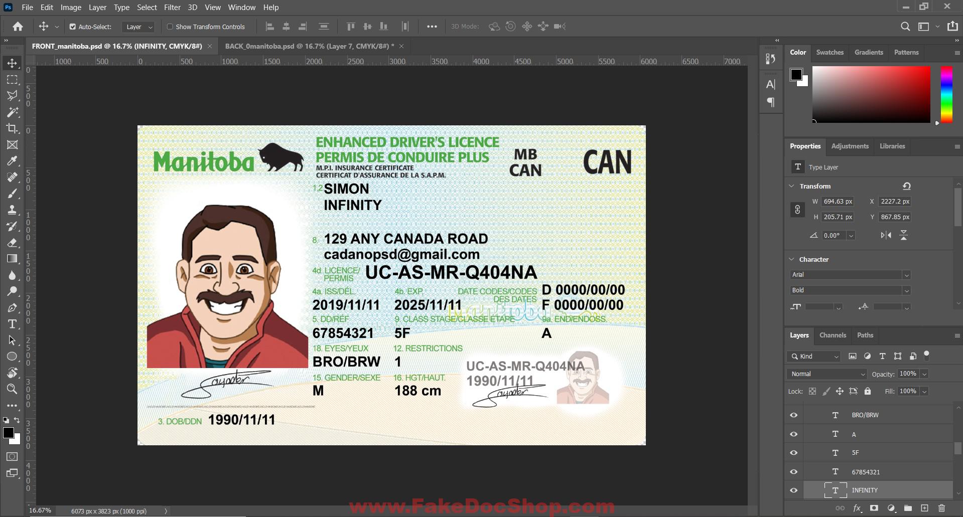Open the Filter menu
The image size is (963, 517).
coord(172,7)
